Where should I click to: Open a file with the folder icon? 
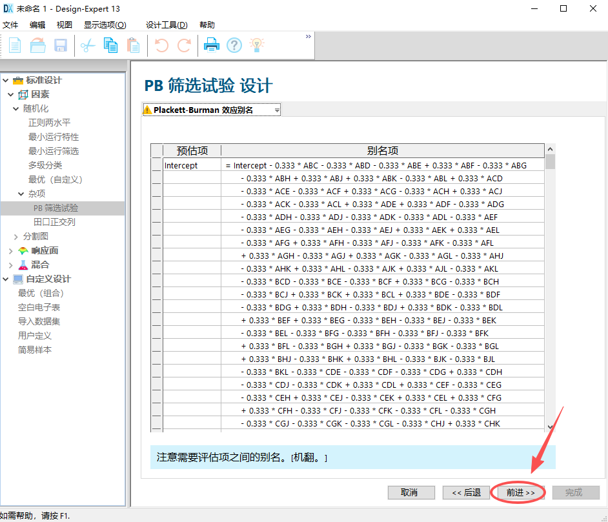pyautogui.click(x=38, y=45)
